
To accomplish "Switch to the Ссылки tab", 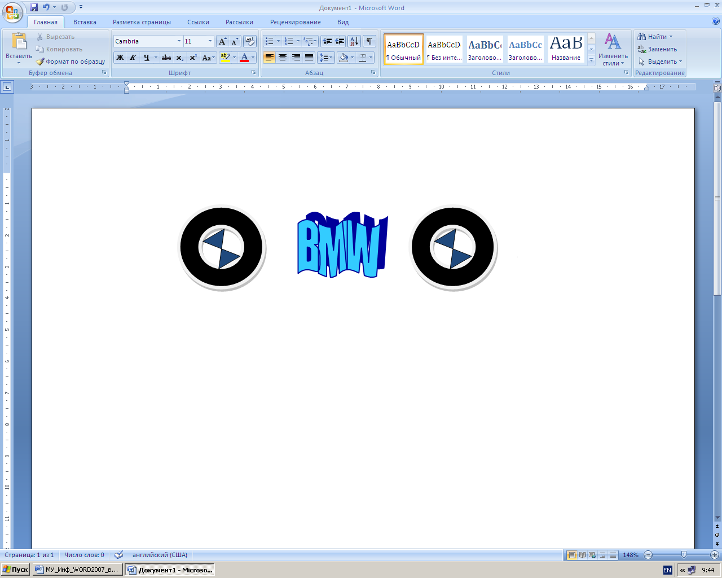I will pyautogui.click(x=198, y=22).
